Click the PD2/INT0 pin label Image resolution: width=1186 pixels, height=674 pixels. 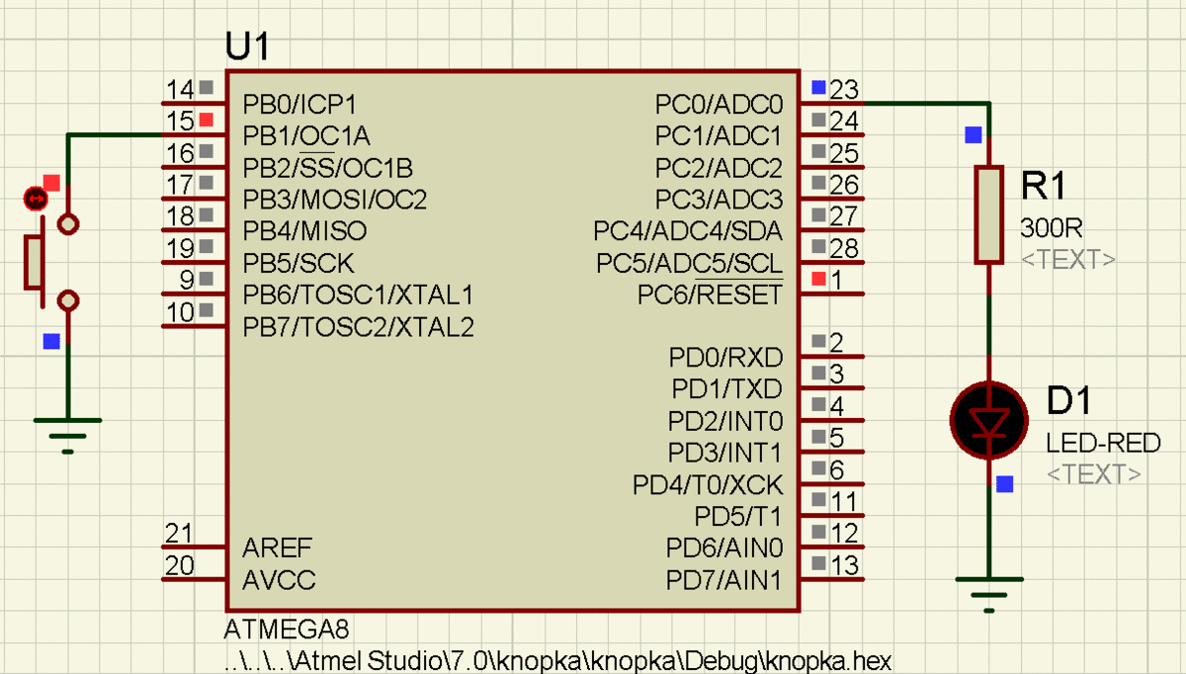(x=726, y=421)
